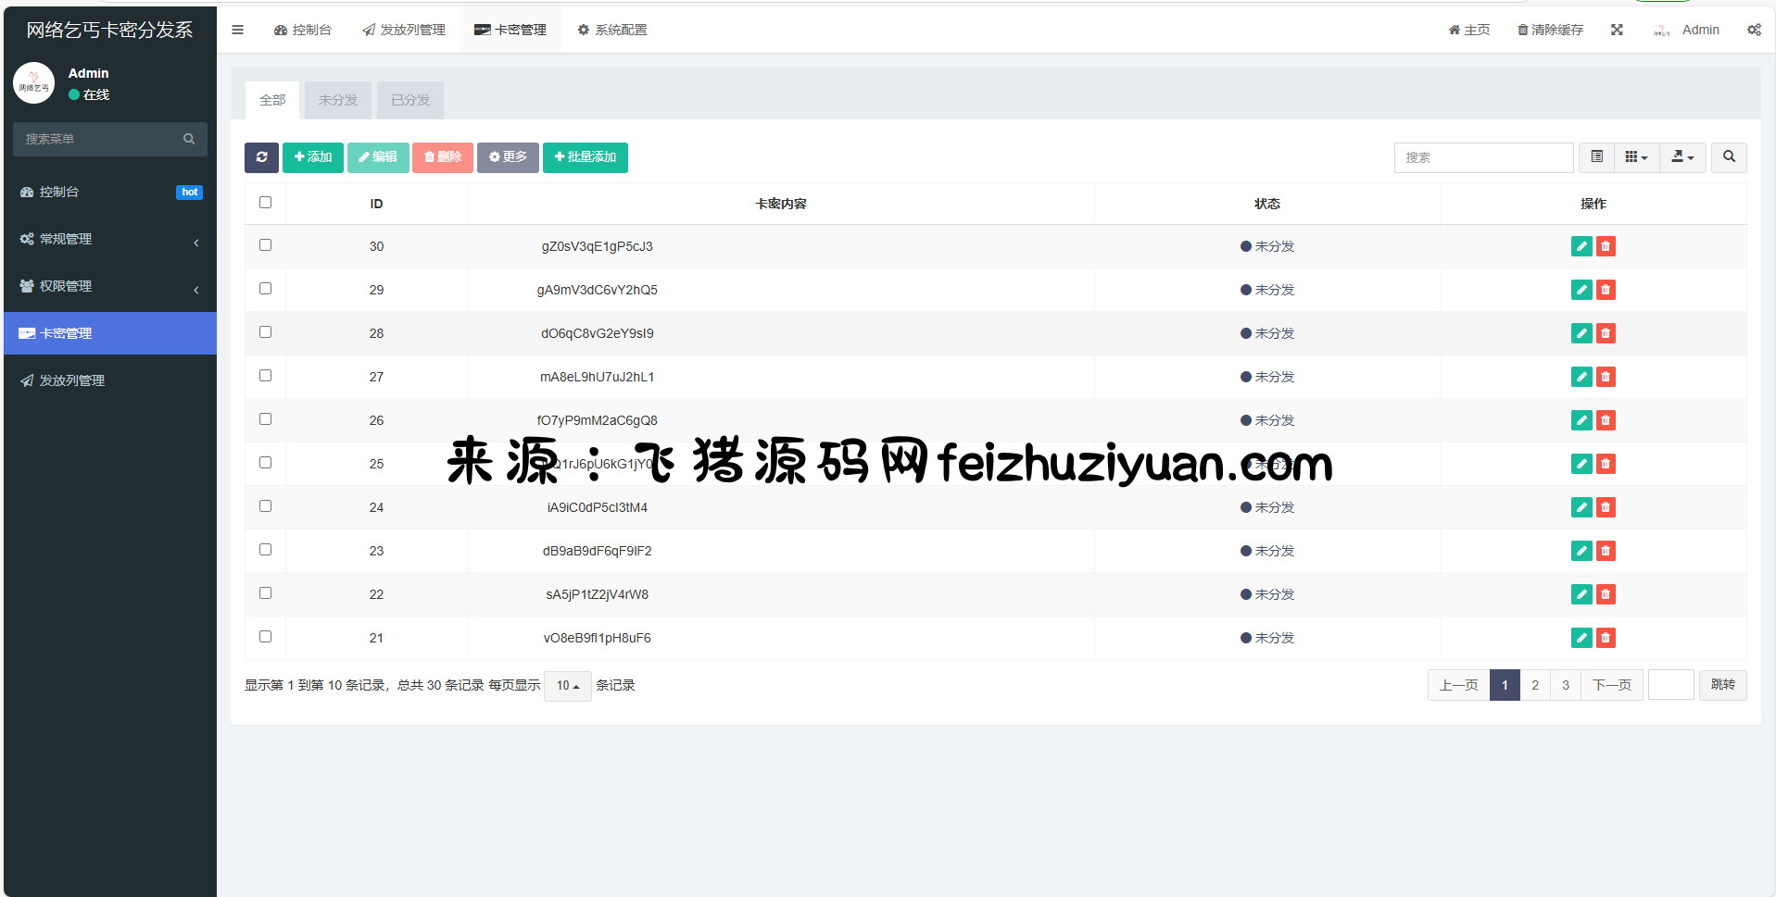This screenshot has width=1776, height=897.
Task: Switch to the 未分发 tab
Action: (x=338, y=100)
